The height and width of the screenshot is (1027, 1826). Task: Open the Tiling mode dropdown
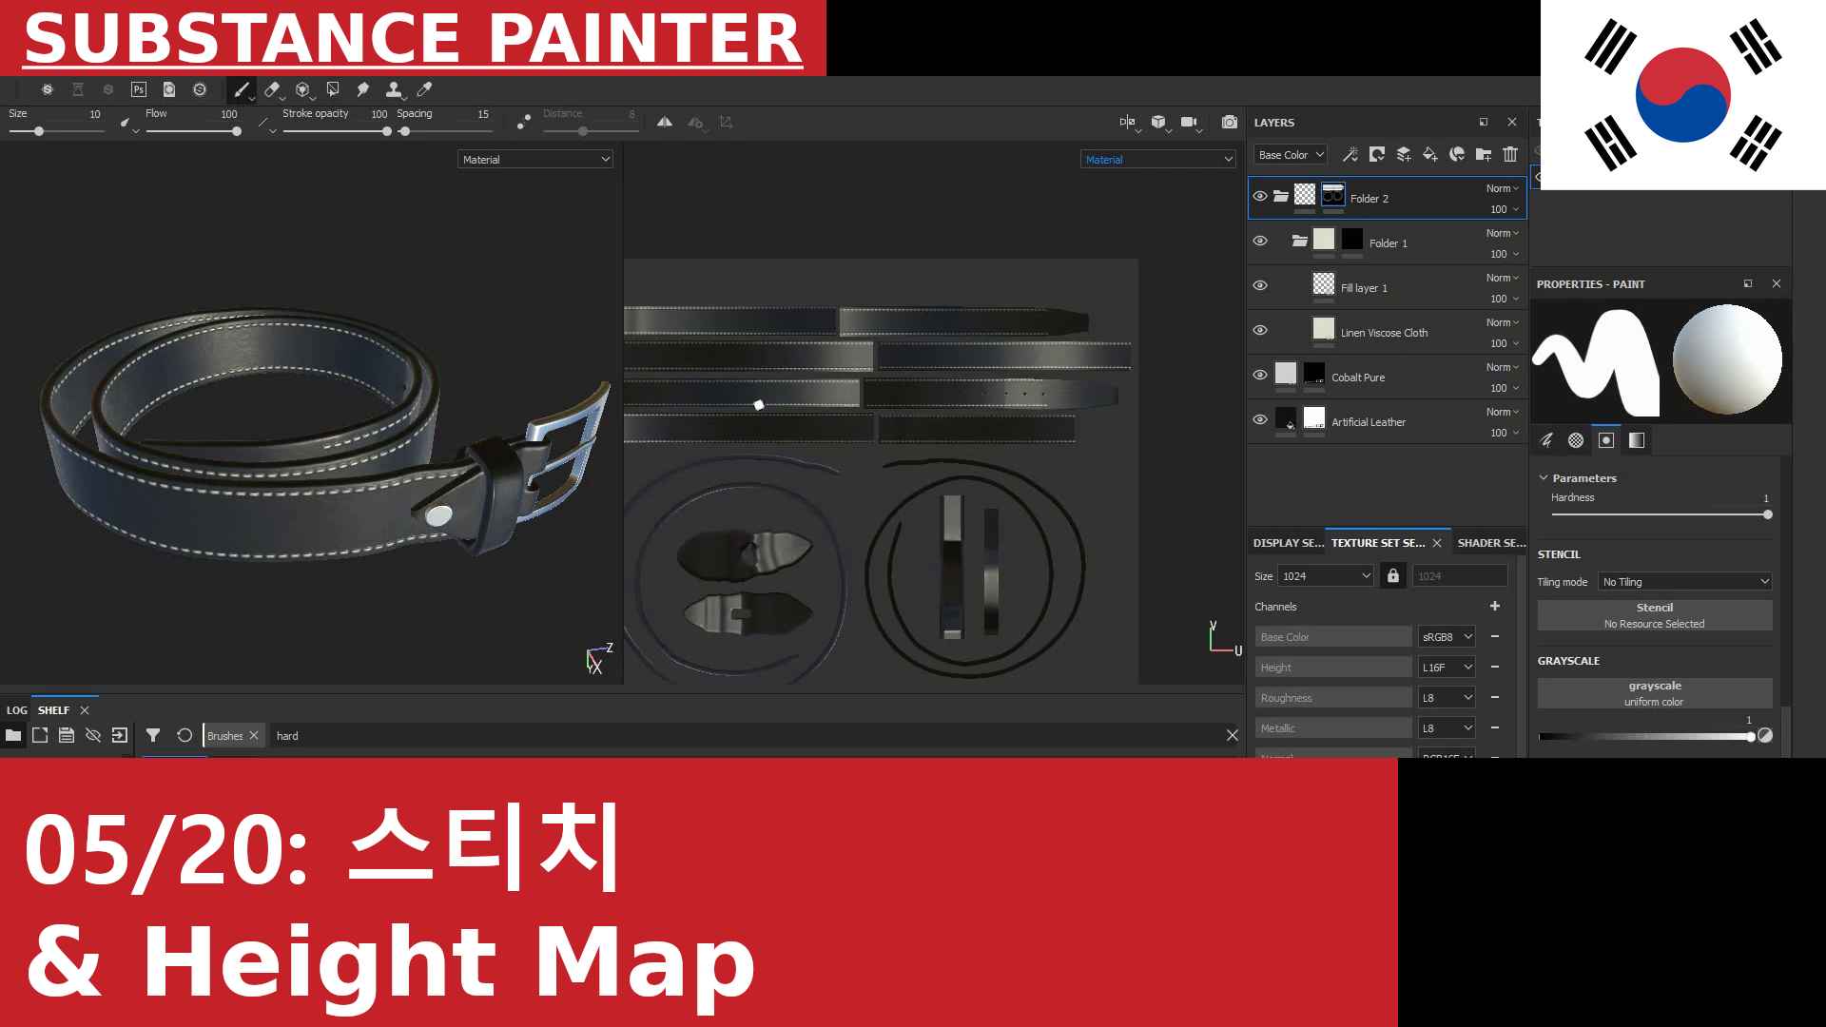1685,582
